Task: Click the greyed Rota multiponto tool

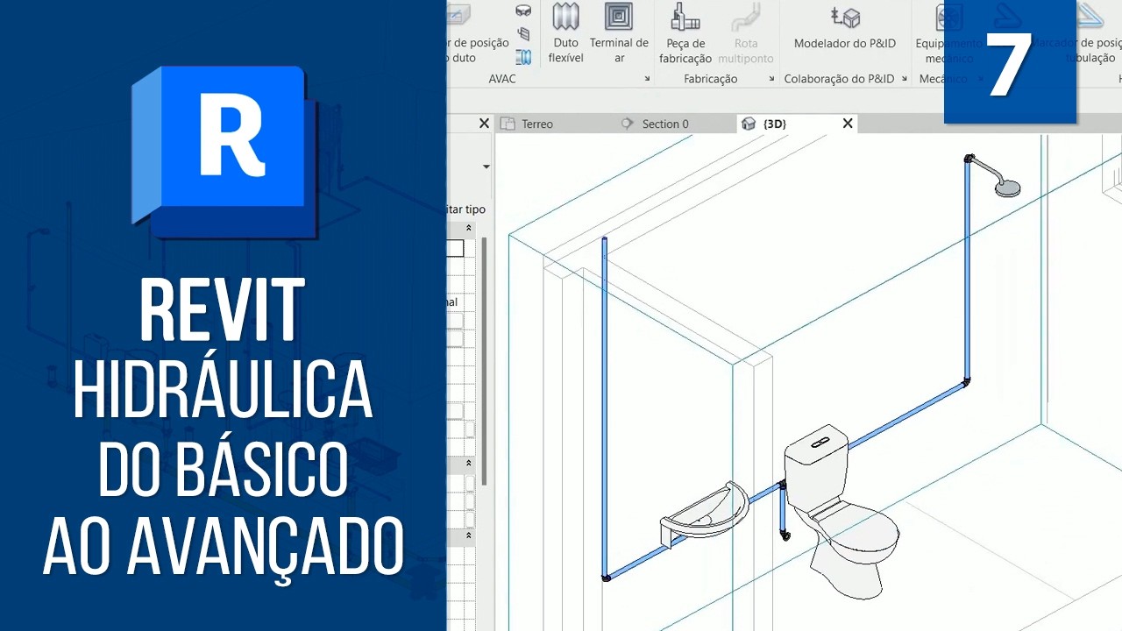Action: coord(745,33)
